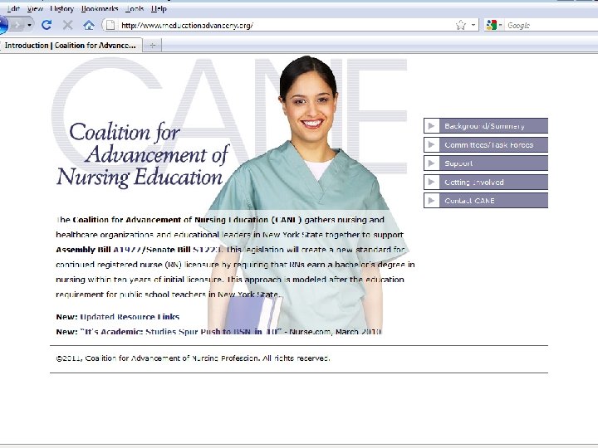Open the history dropdown next to Forward
This screenshot has width=598, height=448.
pos(29,26)
